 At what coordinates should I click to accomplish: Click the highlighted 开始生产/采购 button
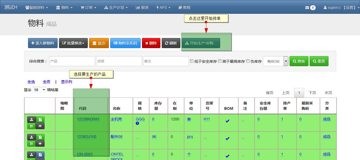pos(201,43)
